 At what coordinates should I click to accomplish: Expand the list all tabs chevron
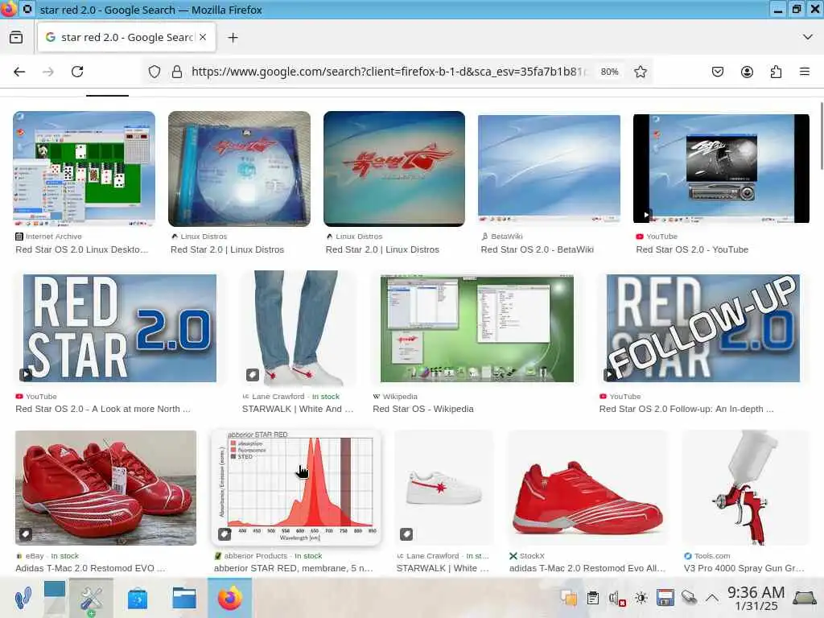click(808, 37)
